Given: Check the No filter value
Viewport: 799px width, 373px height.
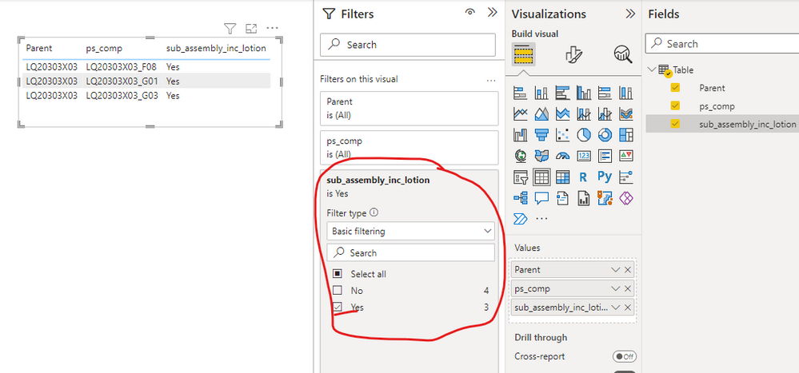Looking at the screenshot, I should [x=338, y=291].
